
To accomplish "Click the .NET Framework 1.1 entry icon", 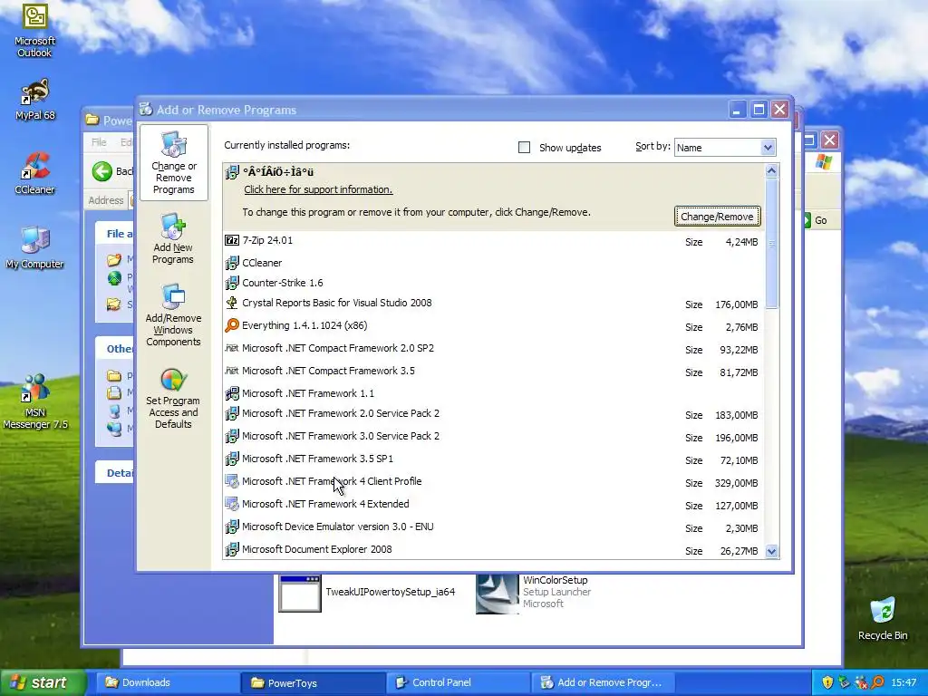I will pos(232,393).
